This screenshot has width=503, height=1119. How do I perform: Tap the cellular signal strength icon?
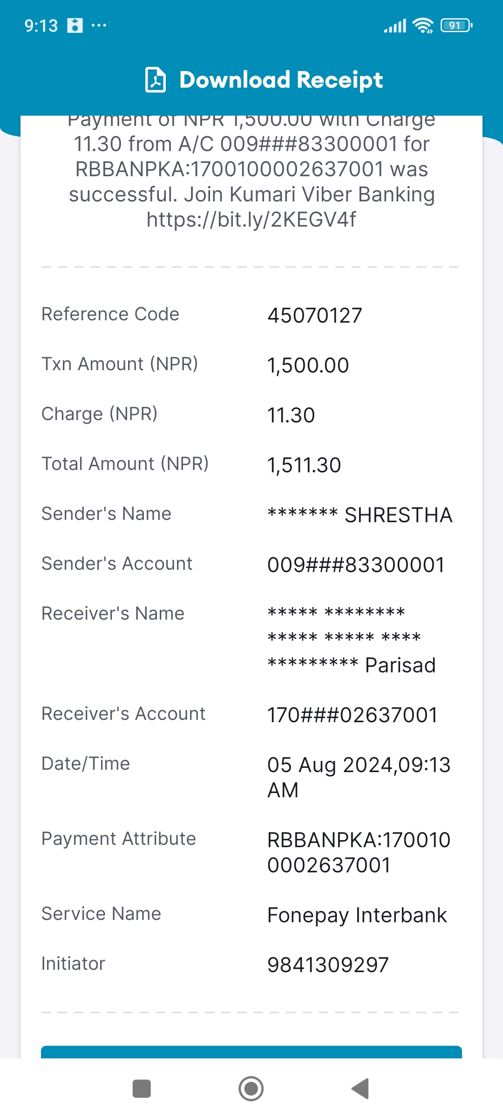click(x=395, y=26)
